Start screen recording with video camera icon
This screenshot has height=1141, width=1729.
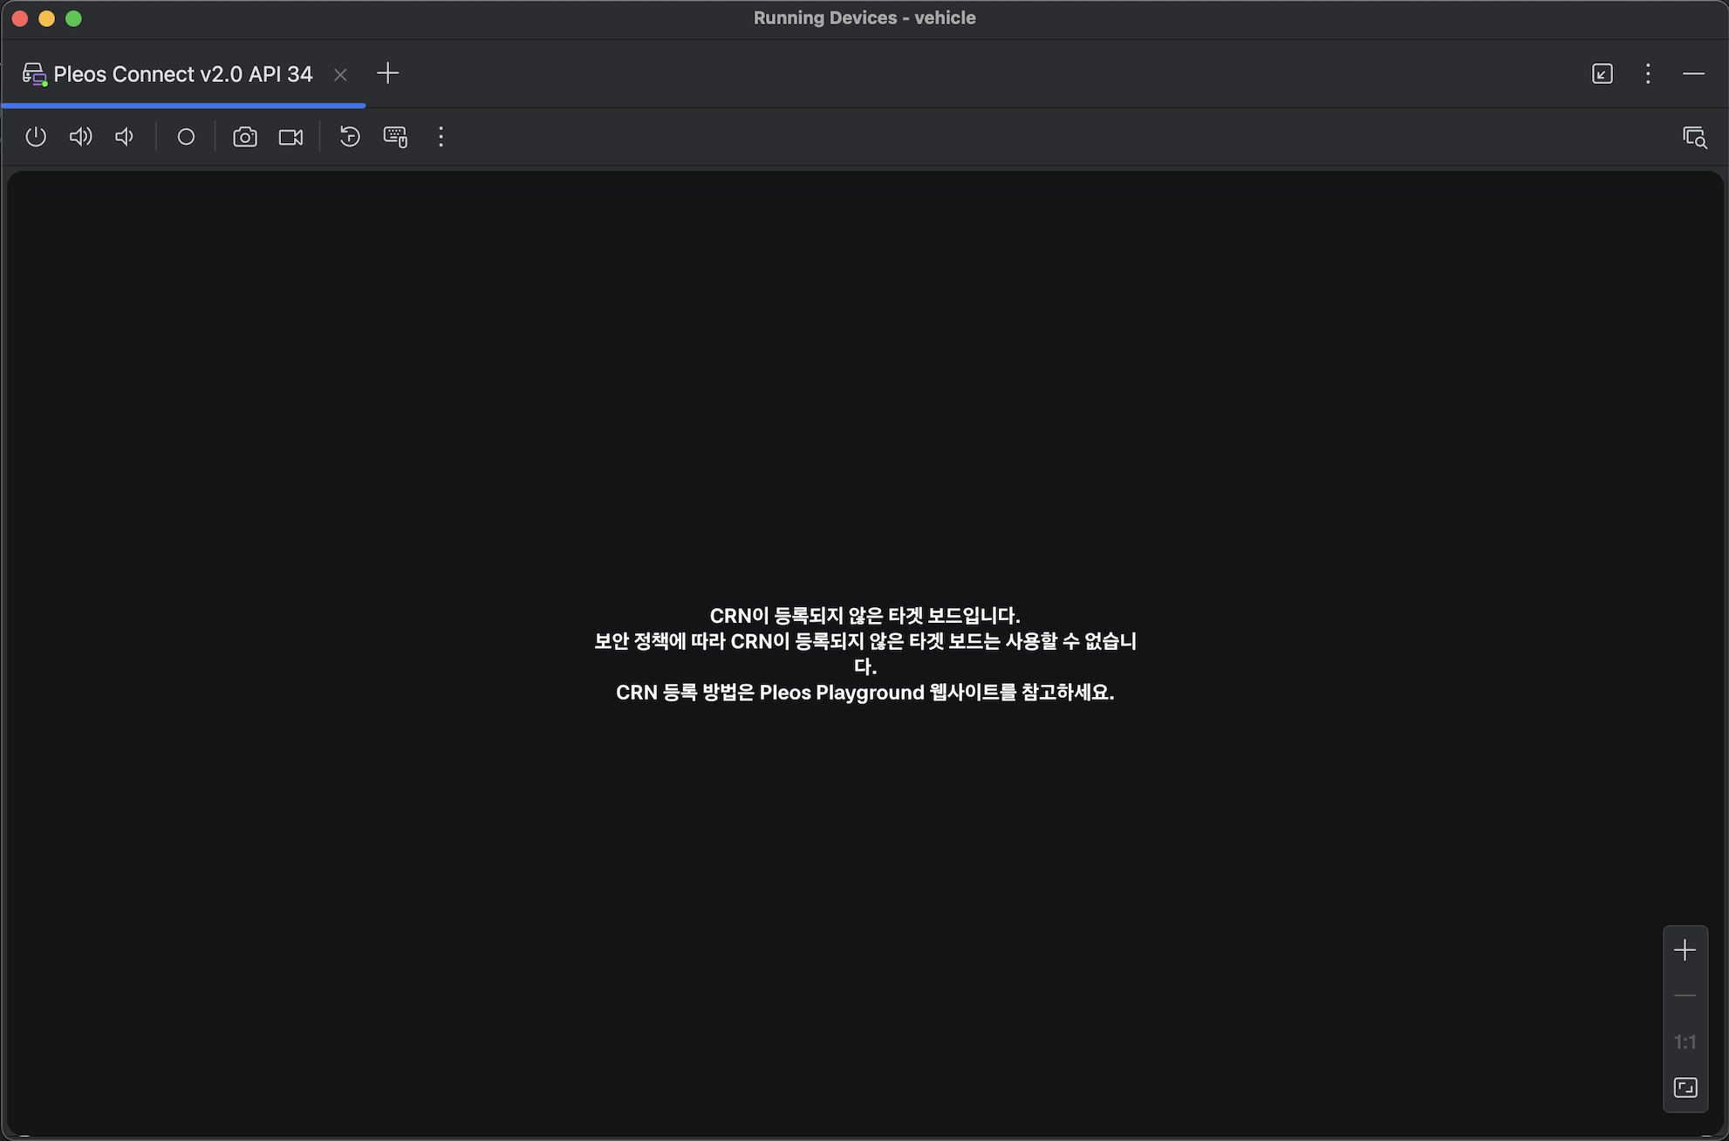coord(290,137)
